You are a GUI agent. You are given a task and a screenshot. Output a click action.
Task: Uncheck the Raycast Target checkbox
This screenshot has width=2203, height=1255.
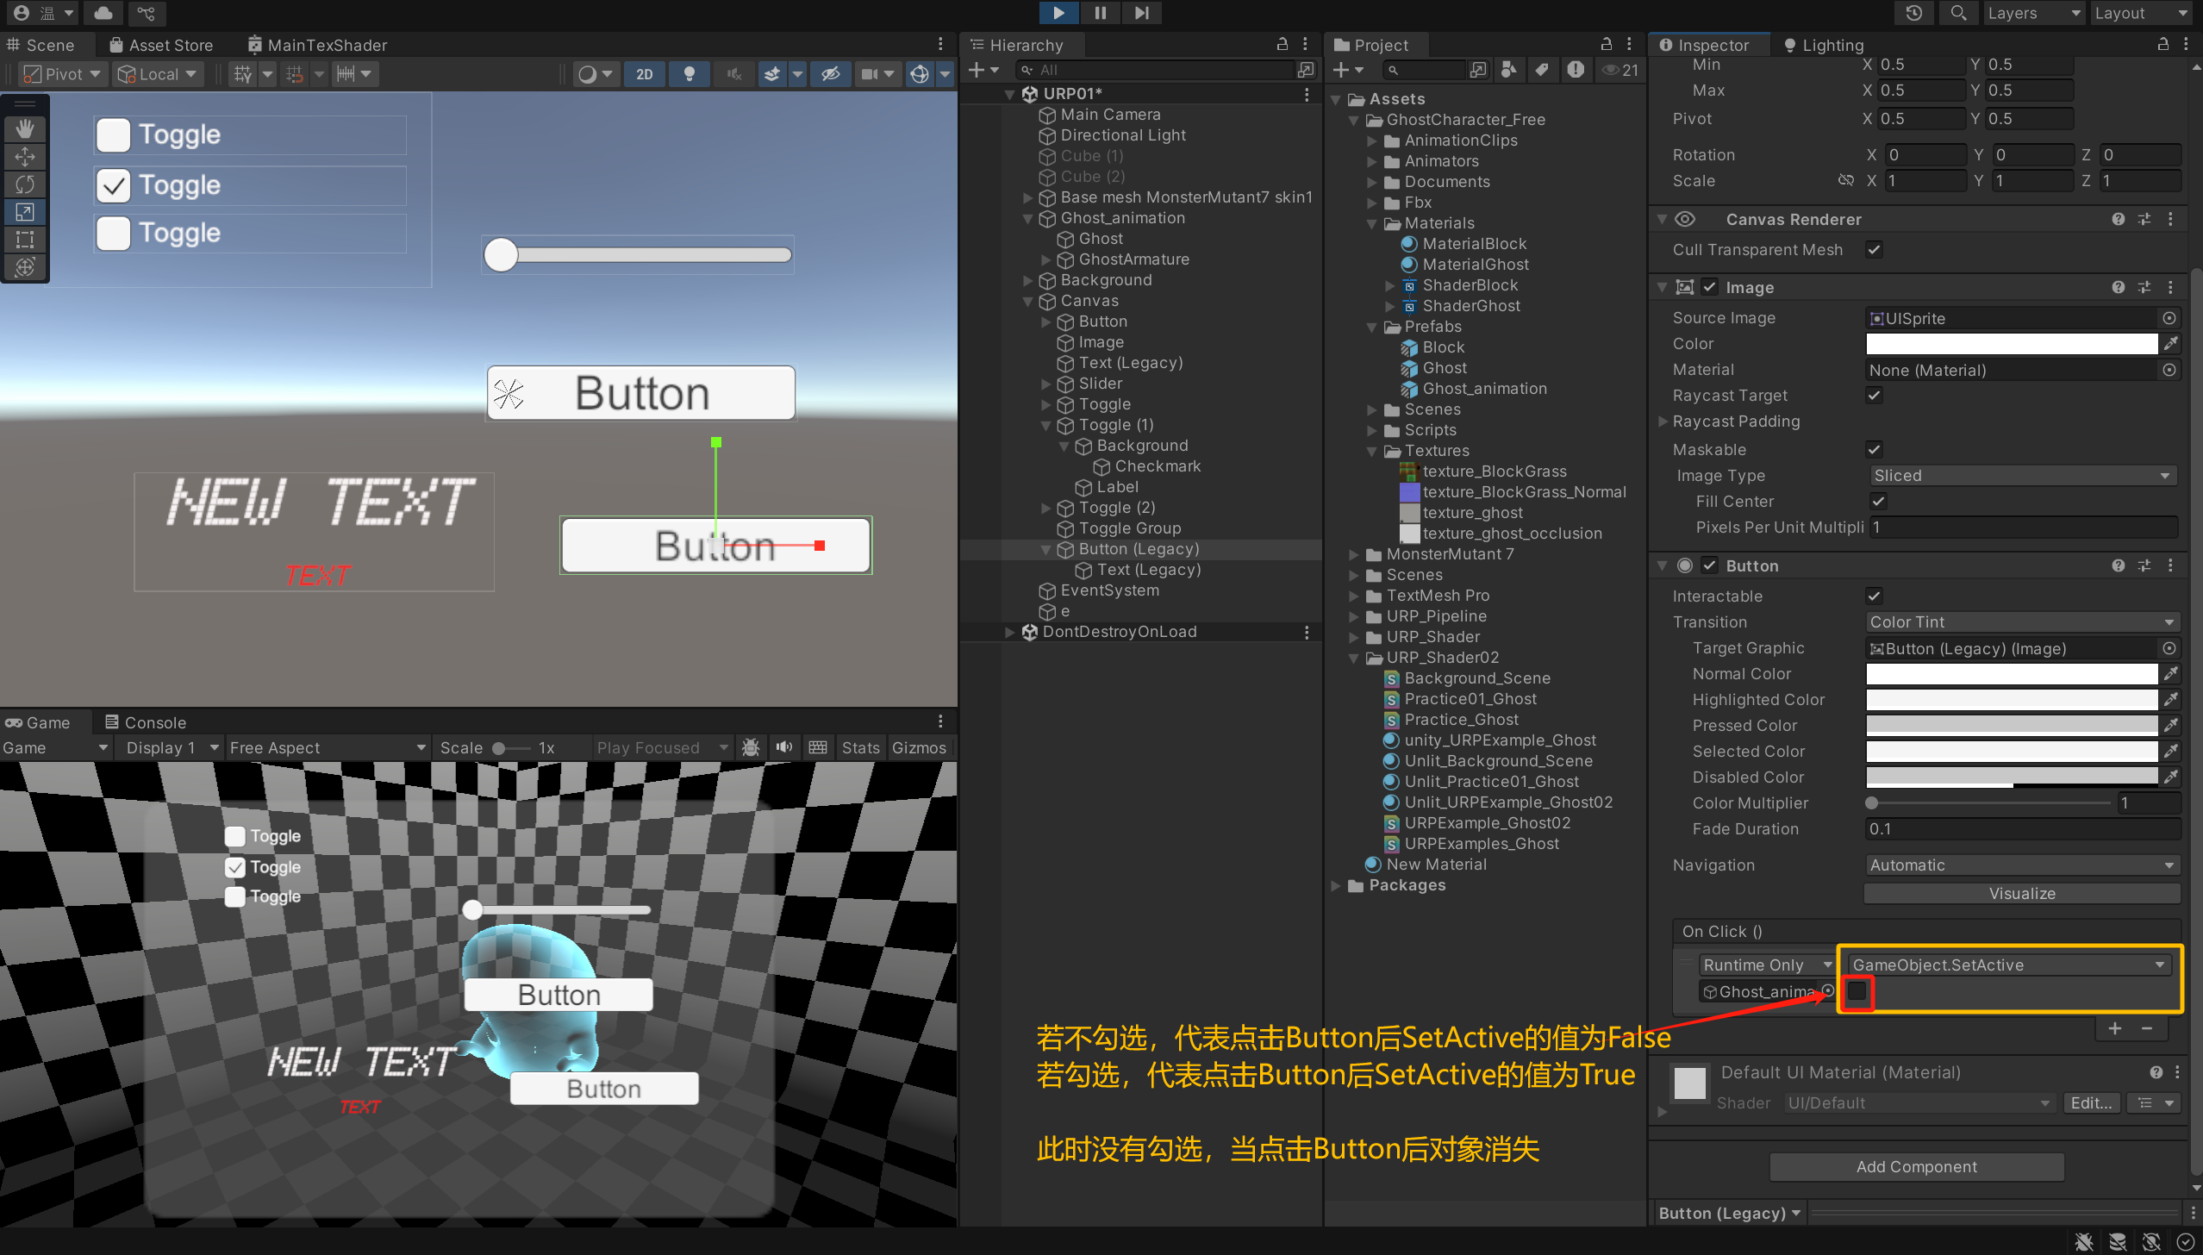1874,396
